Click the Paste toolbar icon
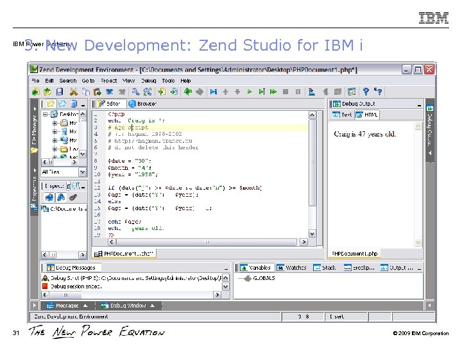 click(x=98, y=92)
